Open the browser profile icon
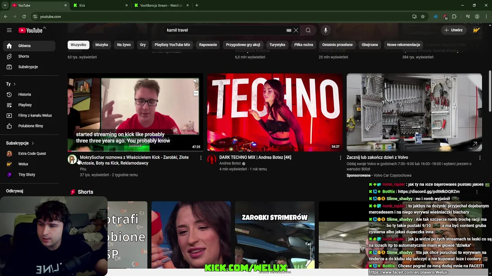The width and height of the screenshot is (492, 276). (477, 16)
